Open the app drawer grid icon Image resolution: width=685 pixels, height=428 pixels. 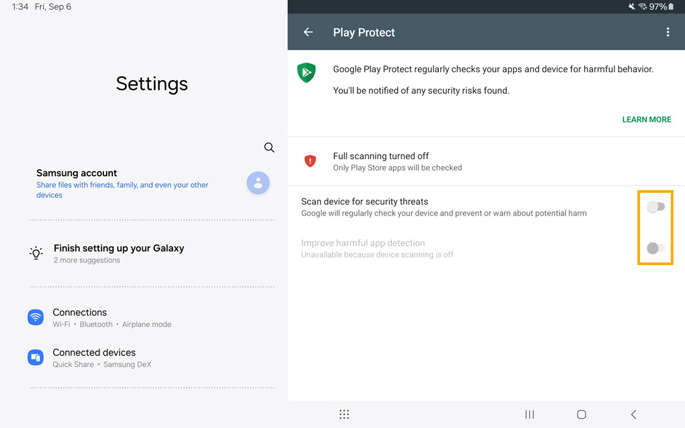pos(344,414)
